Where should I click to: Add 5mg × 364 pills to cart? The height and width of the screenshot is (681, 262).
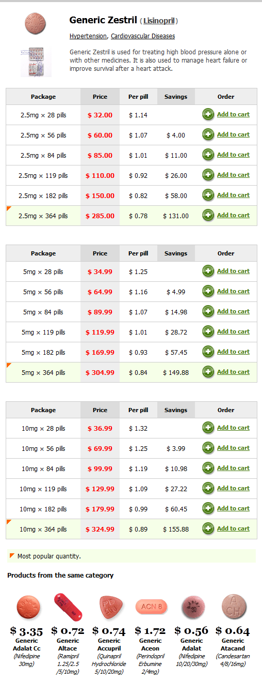(x=233, y=372)
